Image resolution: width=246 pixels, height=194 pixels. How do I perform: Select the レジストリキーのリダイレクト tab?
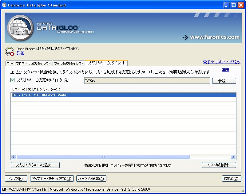coord(106,63)
